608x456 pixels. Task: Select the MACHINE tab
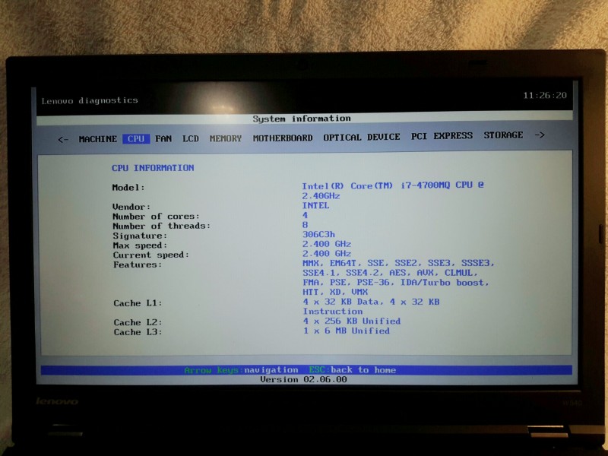(98, 139)
